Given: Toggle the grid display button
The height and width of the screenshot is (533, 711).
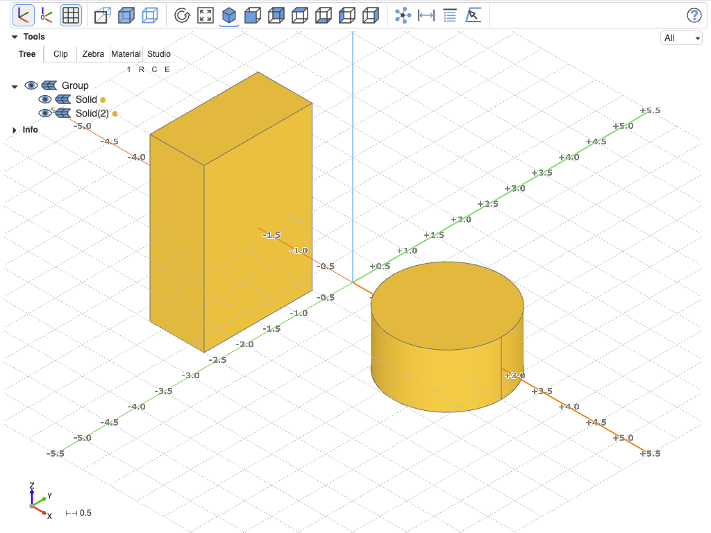Looking at the screenshot, I should coord(71,15).
